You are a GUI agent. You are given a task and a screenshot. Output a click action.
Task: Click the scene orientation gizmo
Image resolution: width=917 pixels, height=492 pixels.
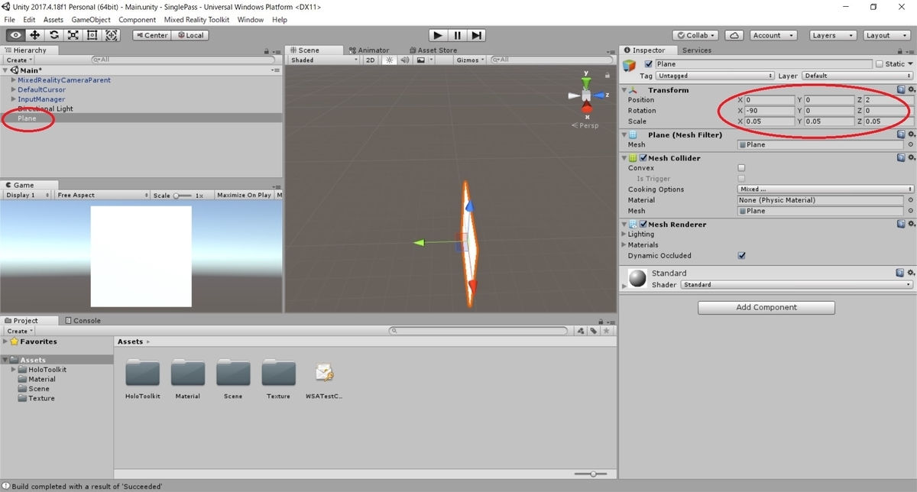pyautogui.click(x=587, y=95)
